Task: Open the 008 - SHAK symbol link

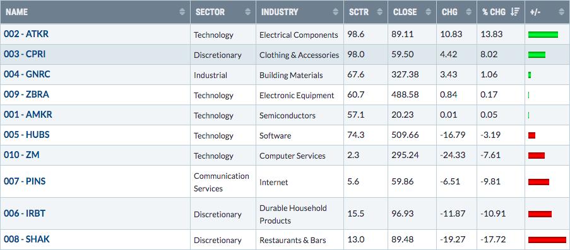Action: pos(27,239)
